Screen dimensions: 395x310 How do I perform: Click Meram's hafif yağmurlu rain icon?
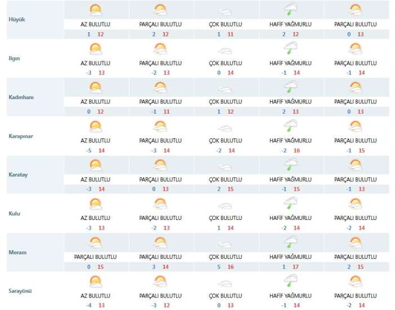[x=291, y=242]
